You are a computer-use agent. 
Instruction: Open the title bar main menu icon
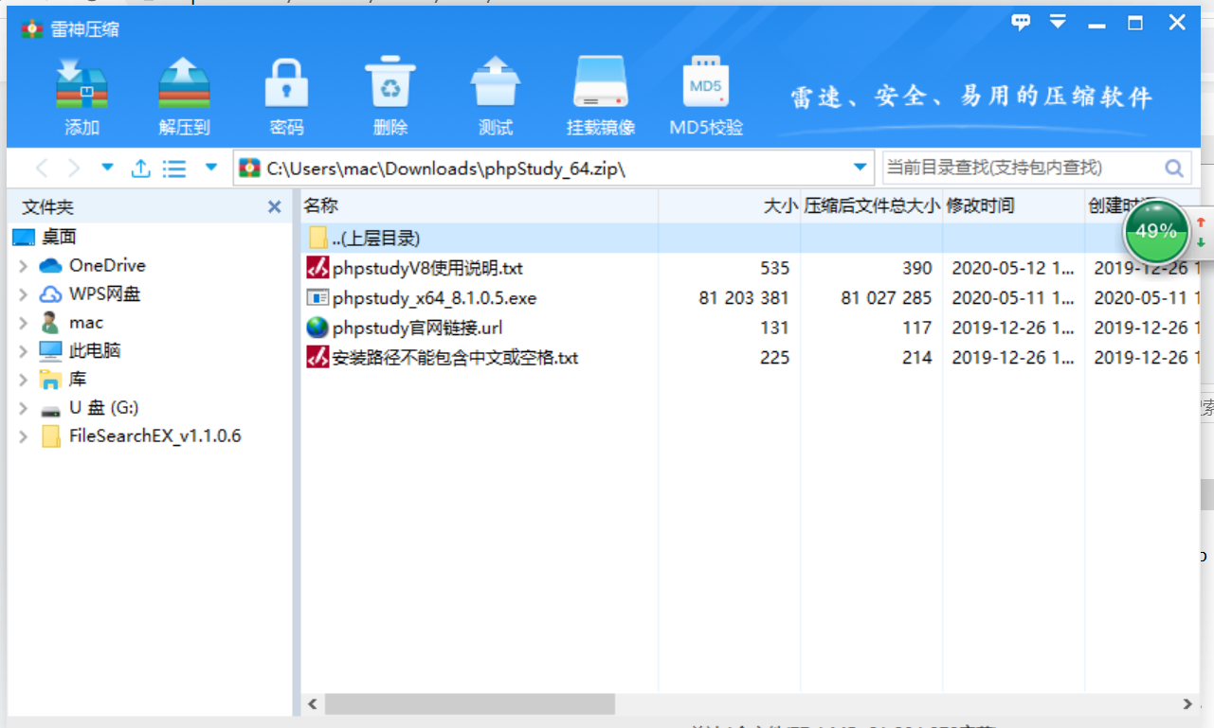tap(1058, 23)
